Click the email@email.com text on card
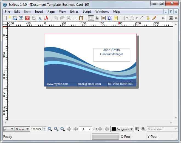Screen dimensions: 181x143 (89, 84)
